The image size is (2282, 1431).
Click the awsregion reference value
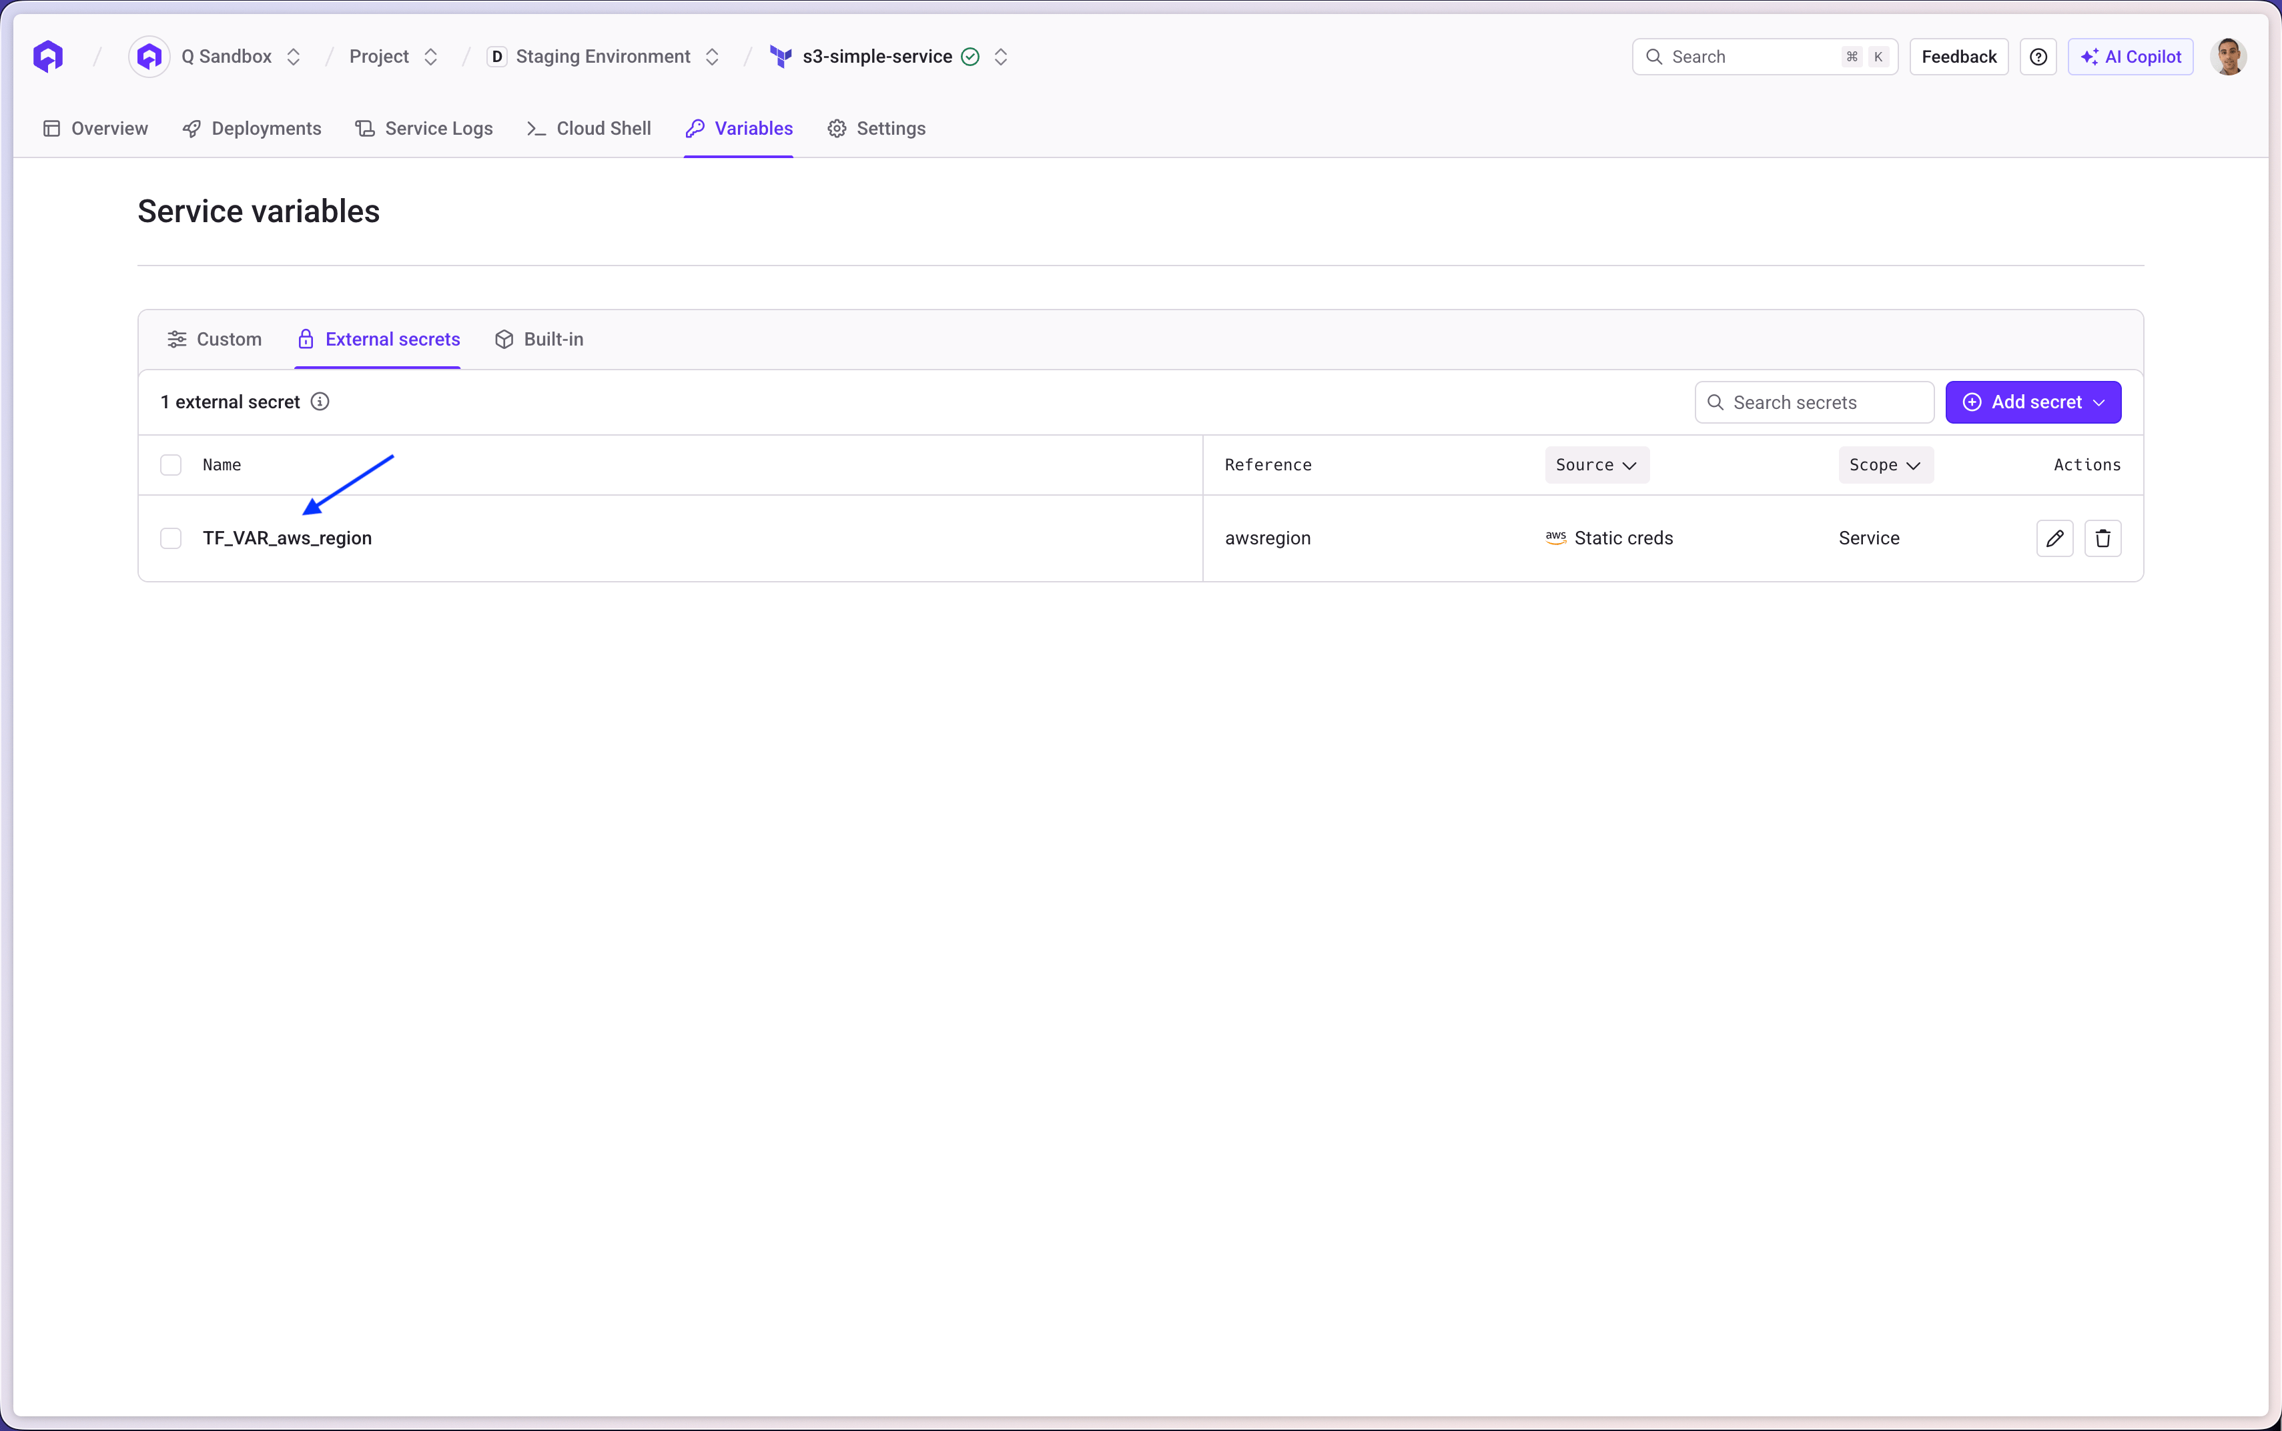(1267, 538)
